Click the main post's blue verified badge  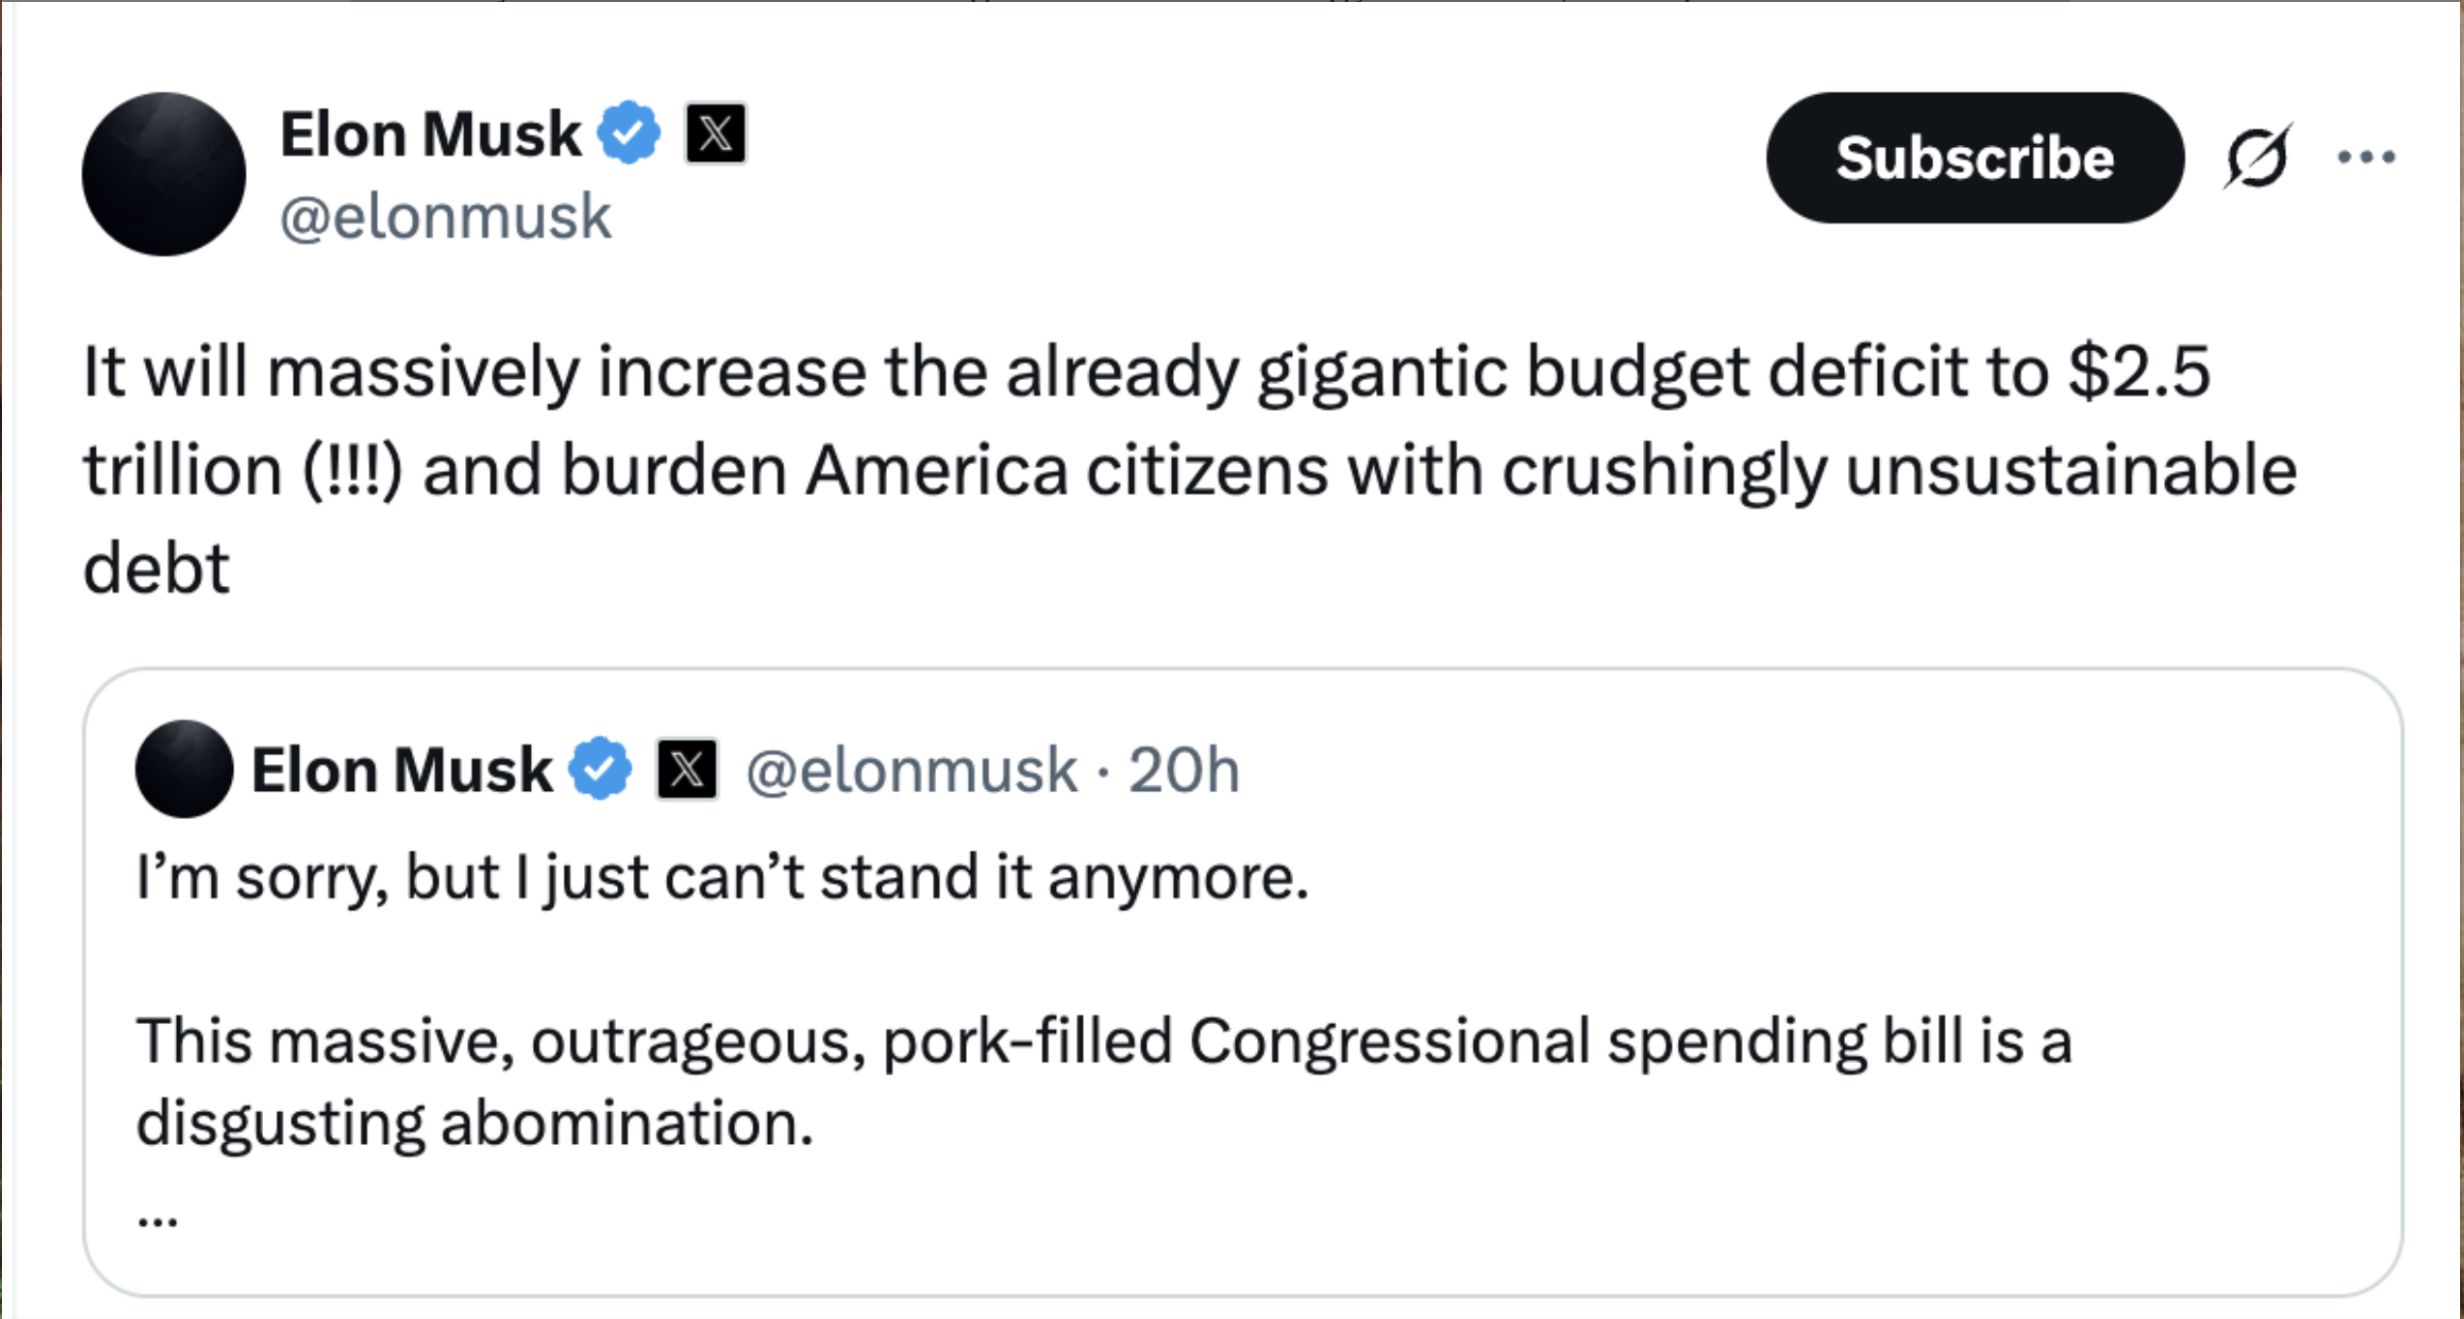point(629,132)
